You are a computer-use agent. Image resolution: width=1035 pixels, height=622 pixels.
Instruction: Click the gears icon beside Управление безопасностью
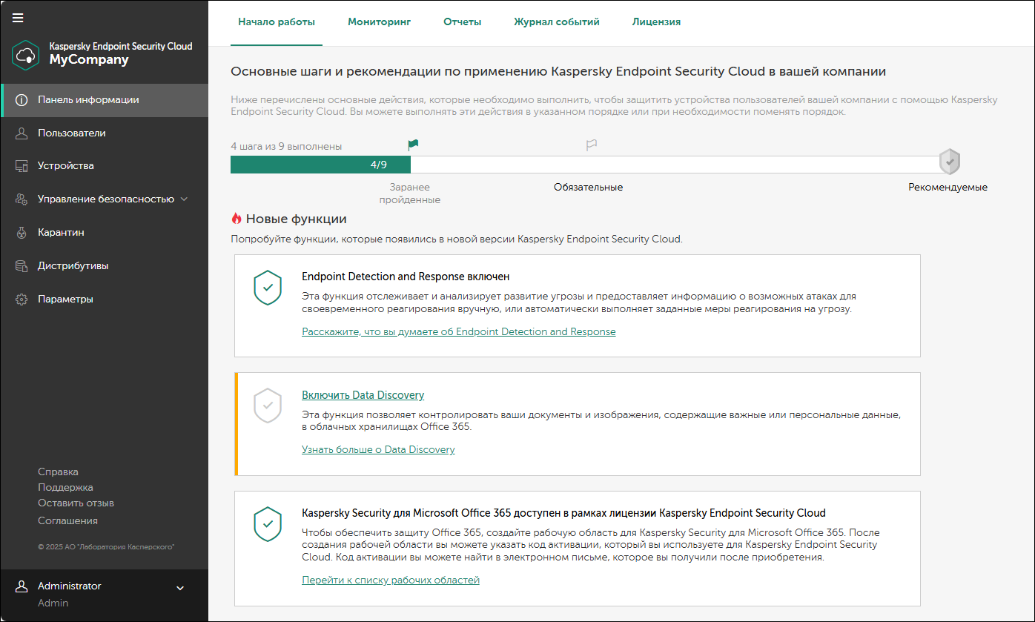pos(22,199)
